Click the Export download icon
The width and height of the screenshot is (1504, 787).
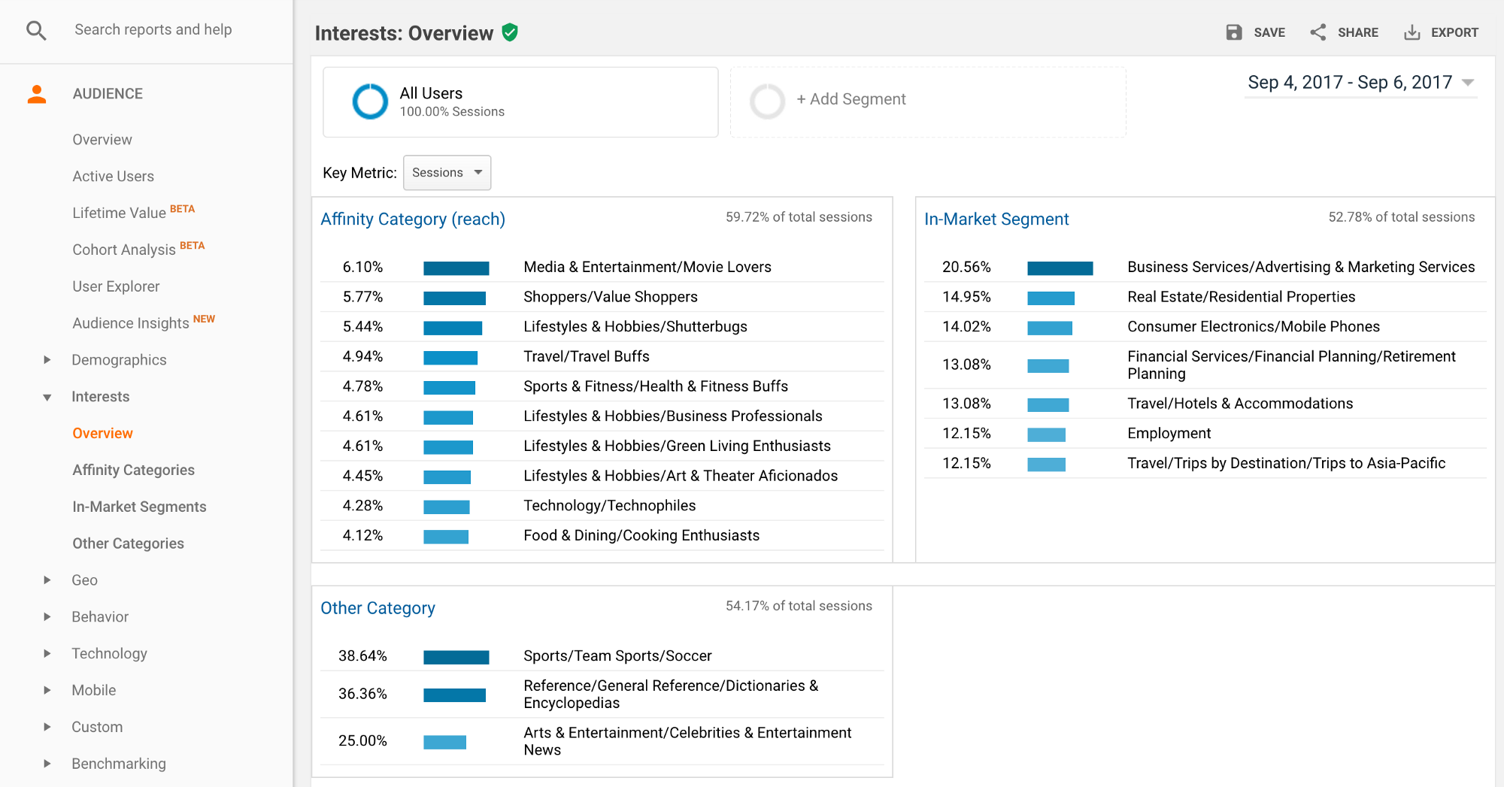point(1412,32)
